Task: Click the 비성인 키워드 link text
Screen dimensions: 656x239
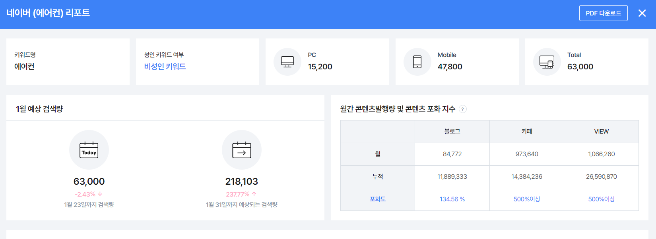Action: tap(165, 67)
